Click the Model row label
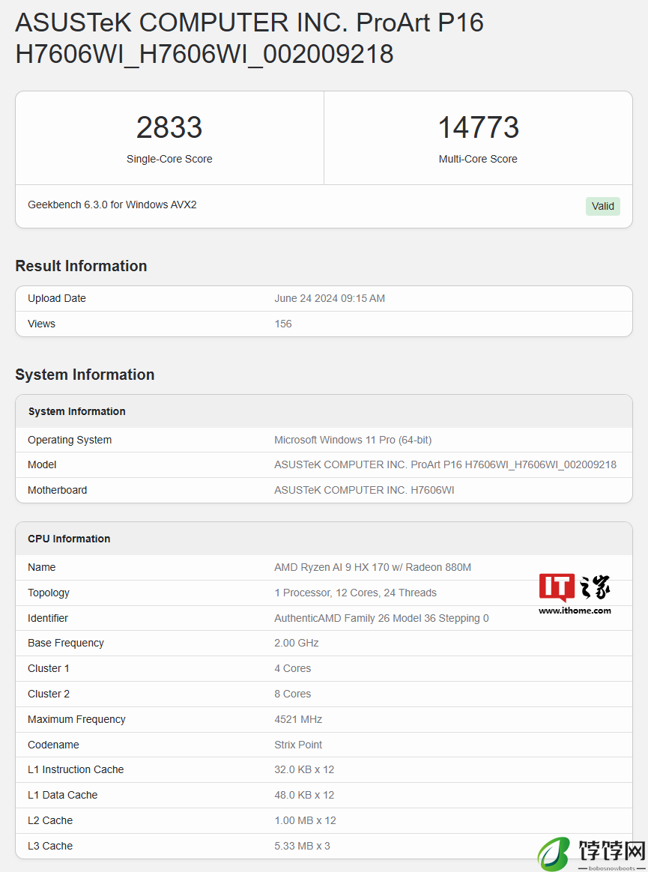 pos(42,465)
